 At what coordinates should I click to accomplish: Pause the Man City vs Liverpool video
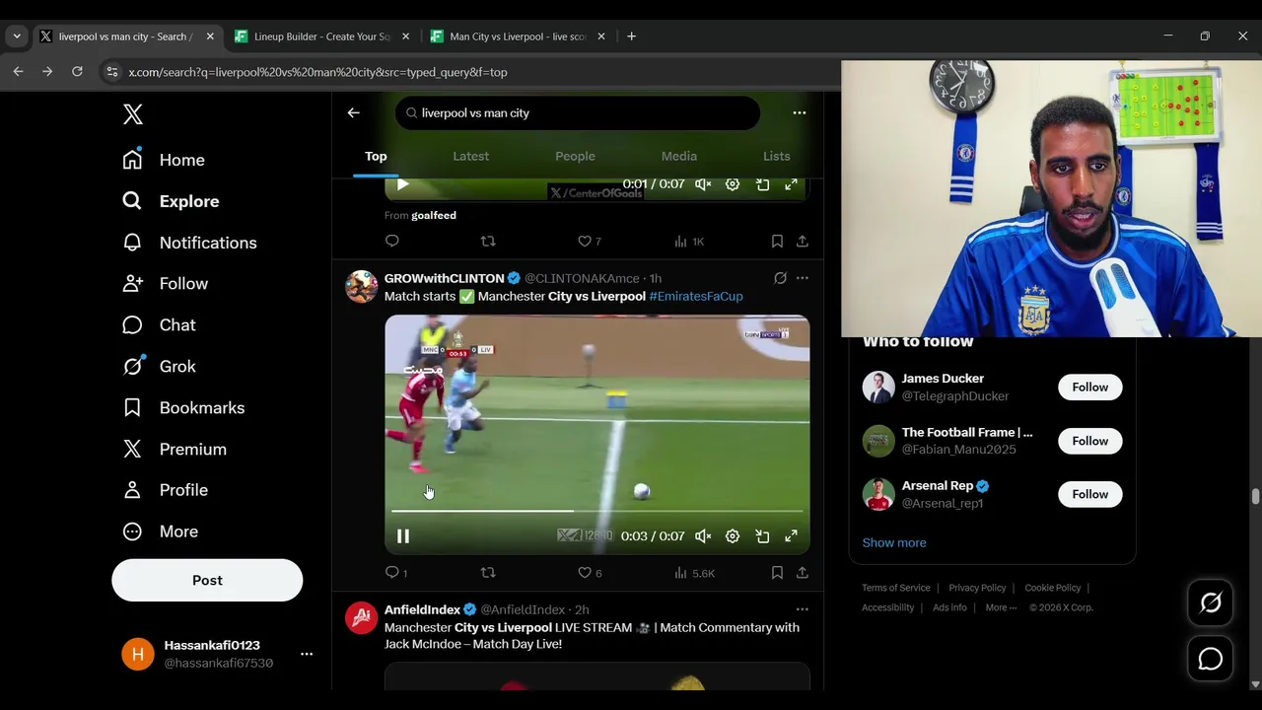[x=403, y=536]
